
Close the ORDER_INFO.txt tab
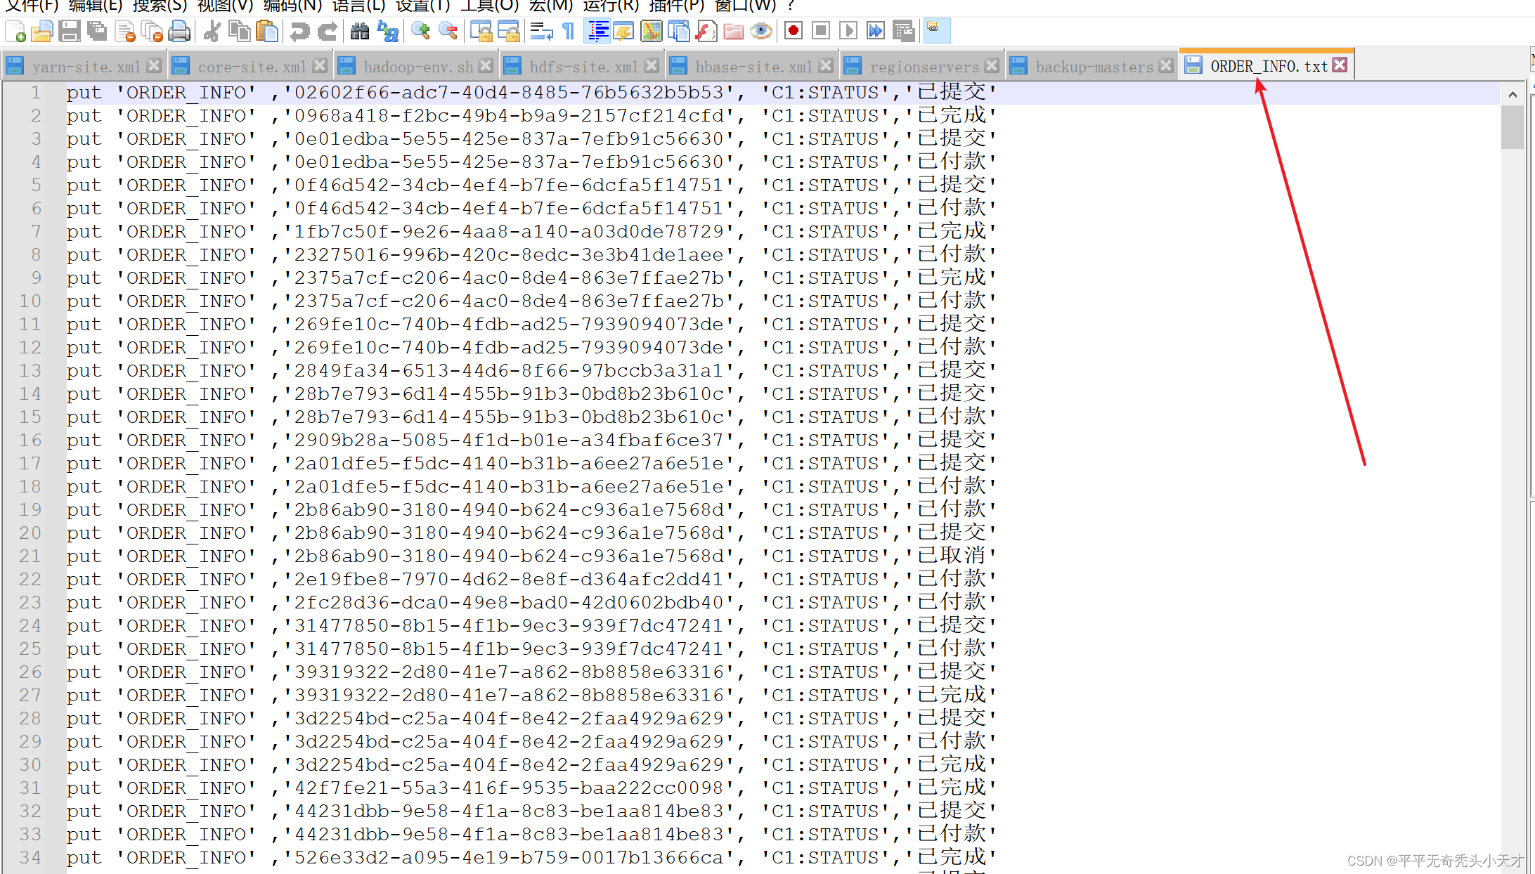click(x=1340, y=65)
